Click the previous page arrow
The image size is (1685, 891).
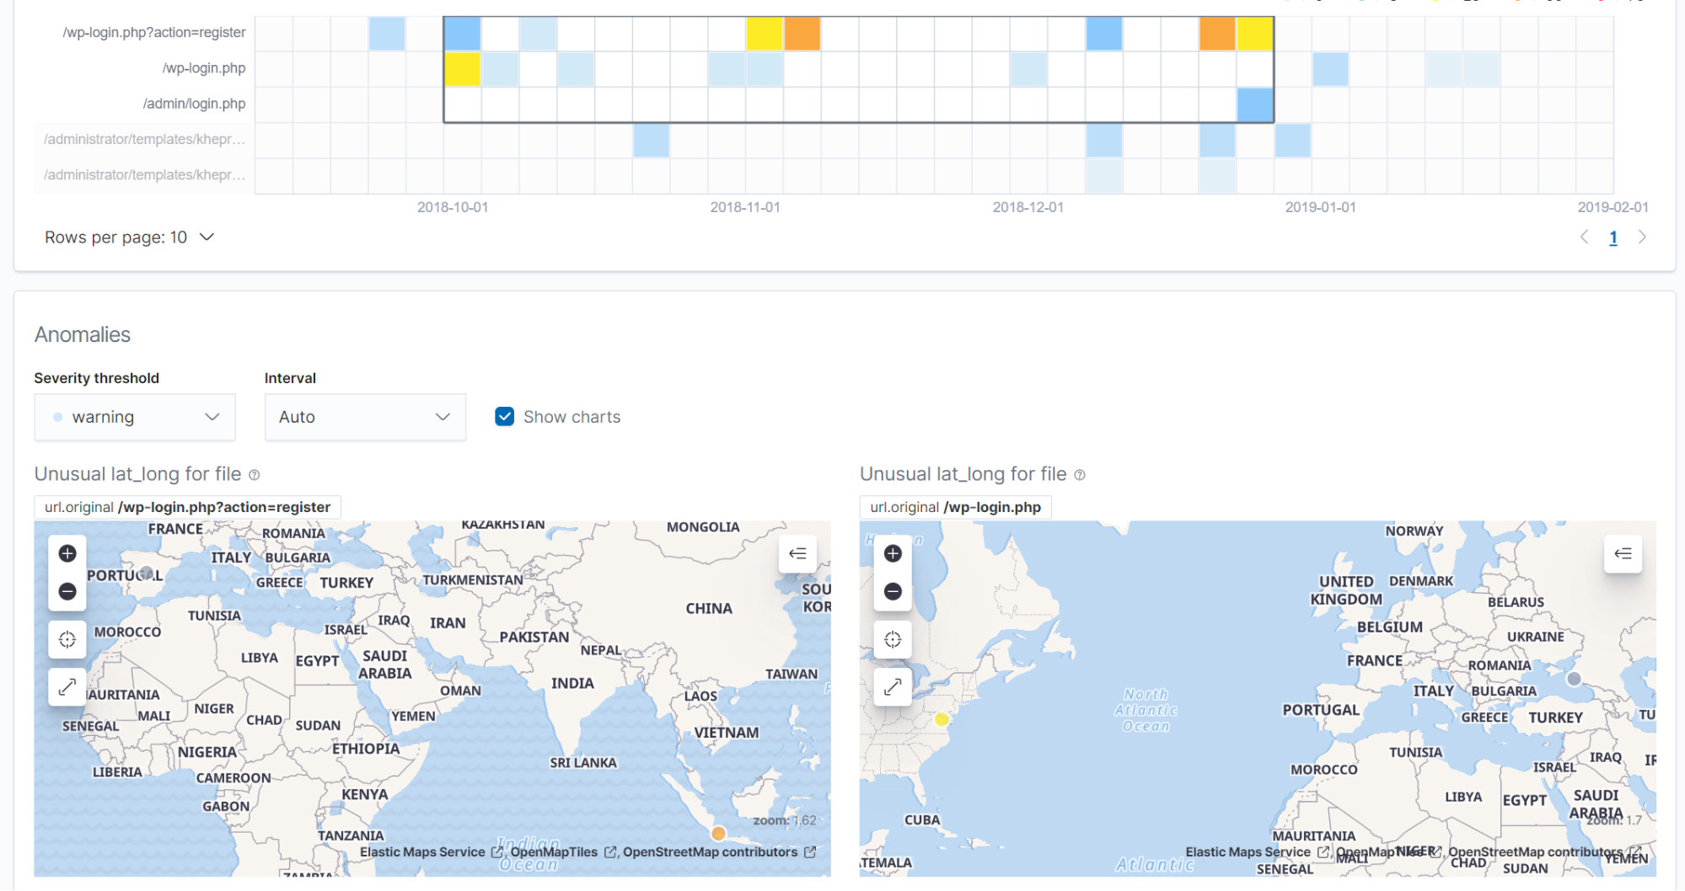pos(1584,237)
